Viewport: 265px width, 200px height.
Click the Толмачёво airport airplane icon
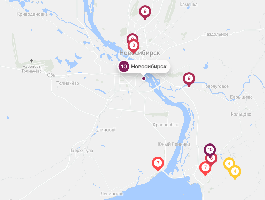point(31,61)
